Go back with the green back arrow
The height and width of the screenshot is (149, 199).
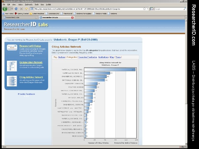5,9
